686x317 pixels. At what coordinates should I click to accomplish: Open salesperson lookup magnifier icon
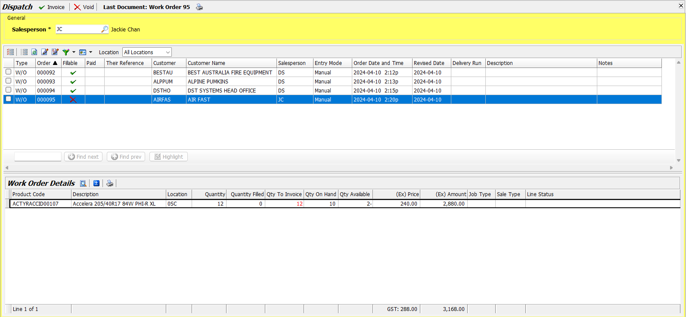click(105, 29)
